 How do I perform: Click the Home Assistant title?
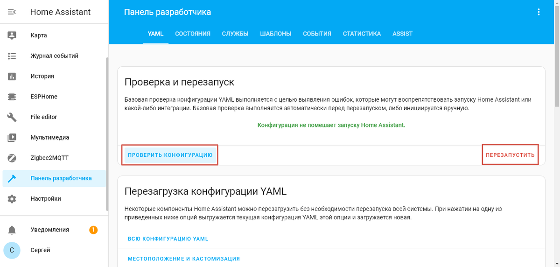point(60,12)
